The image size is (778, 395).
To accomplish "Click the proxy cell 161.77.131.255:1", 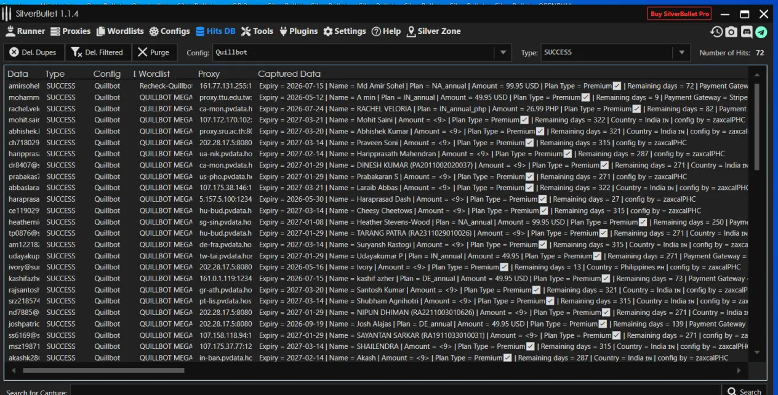I will click(x=225, y=86).
